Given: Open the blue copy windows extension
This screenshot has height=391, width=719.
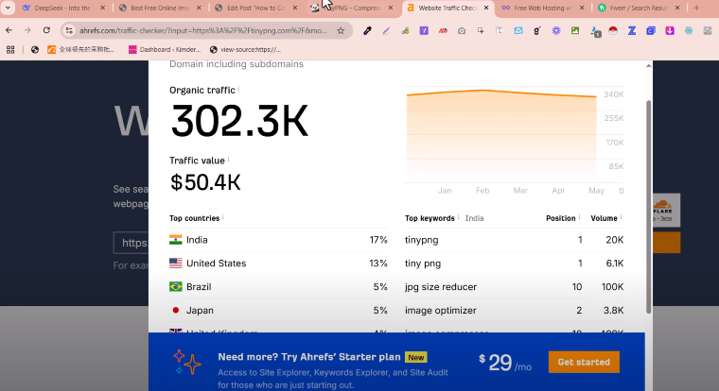Looking at the screenshot, I should coord(651,30).
